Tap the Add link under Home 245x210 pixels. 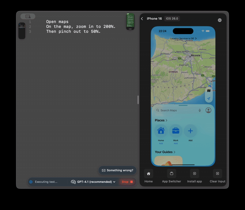pos(161,143)
